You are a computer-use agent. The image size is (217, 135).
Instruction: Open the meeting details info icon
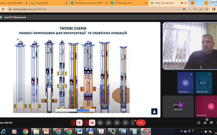point(199,123)
